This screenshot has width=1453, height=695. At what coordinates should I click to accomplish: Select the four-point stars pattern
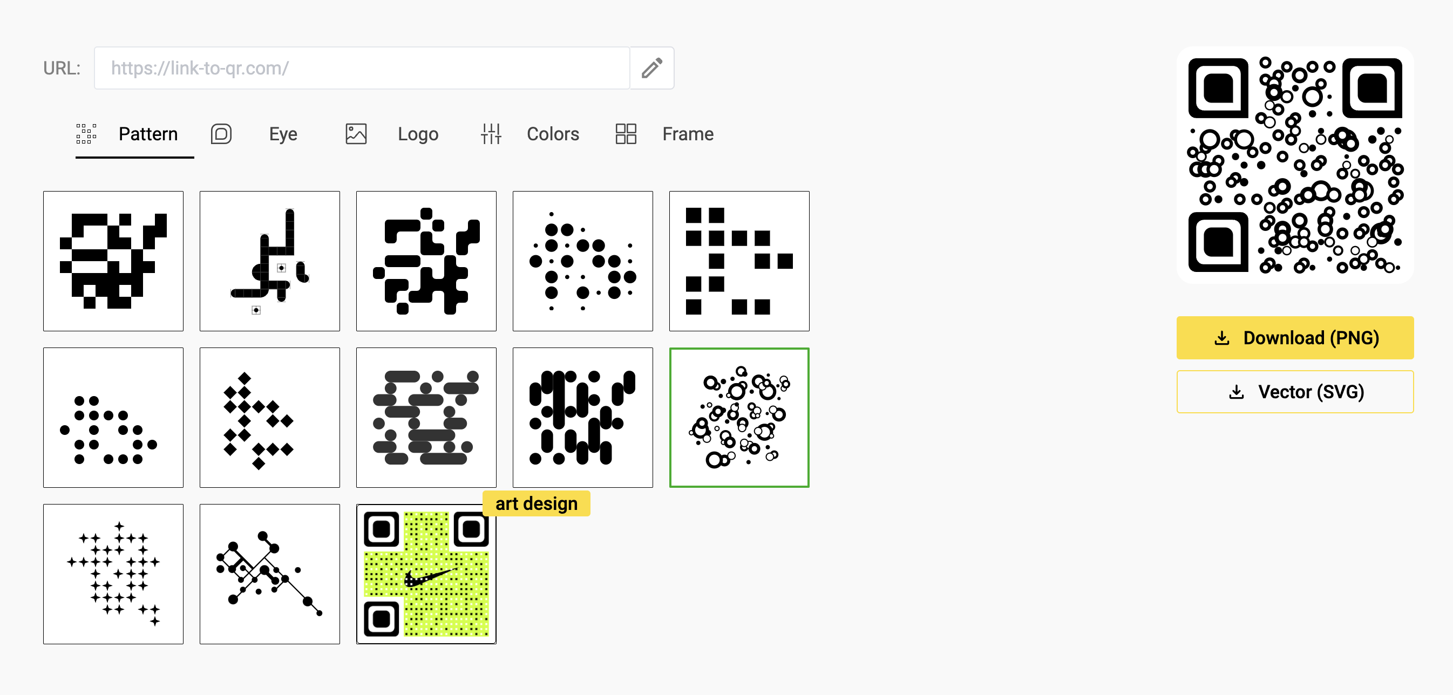coord(113,574)
